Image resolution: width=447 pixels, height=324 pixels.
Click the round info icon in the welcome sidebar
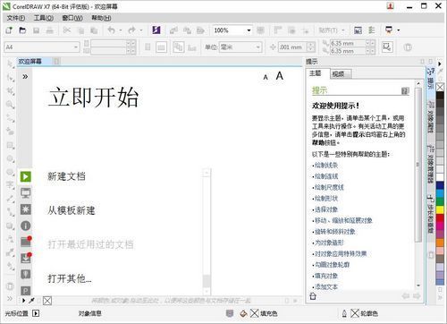pyautogui.click(x=26, y=226)
